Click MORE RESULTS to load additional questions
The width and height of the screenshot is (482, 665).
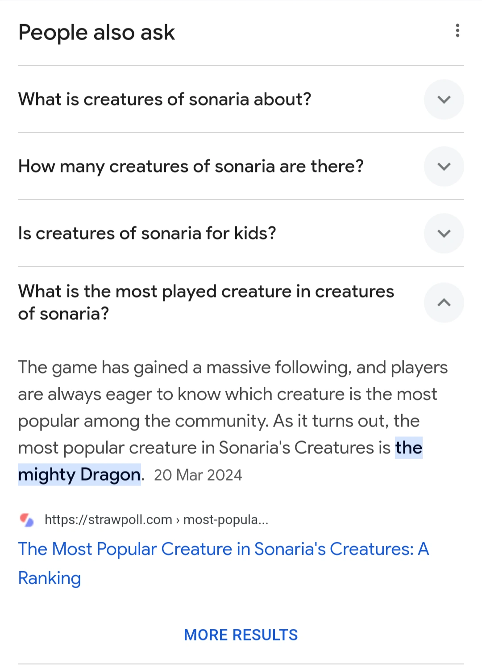241,635
